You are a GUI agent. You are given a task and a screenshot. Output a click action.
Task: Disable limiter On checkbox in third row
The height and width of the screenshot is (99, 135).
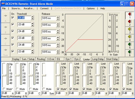[x=13, y=31]
